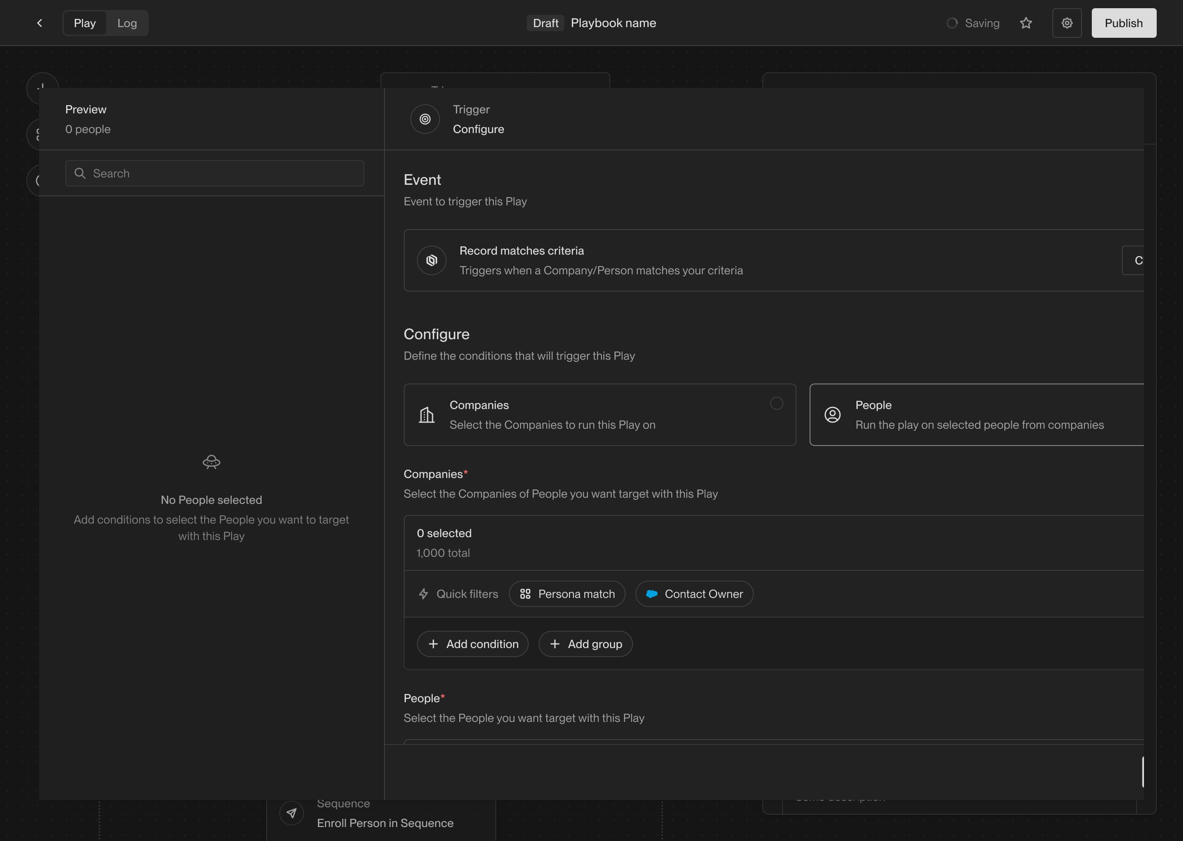1183x841 pixels.
Task: Choose the People option card
Action: [x=976, y=414]
